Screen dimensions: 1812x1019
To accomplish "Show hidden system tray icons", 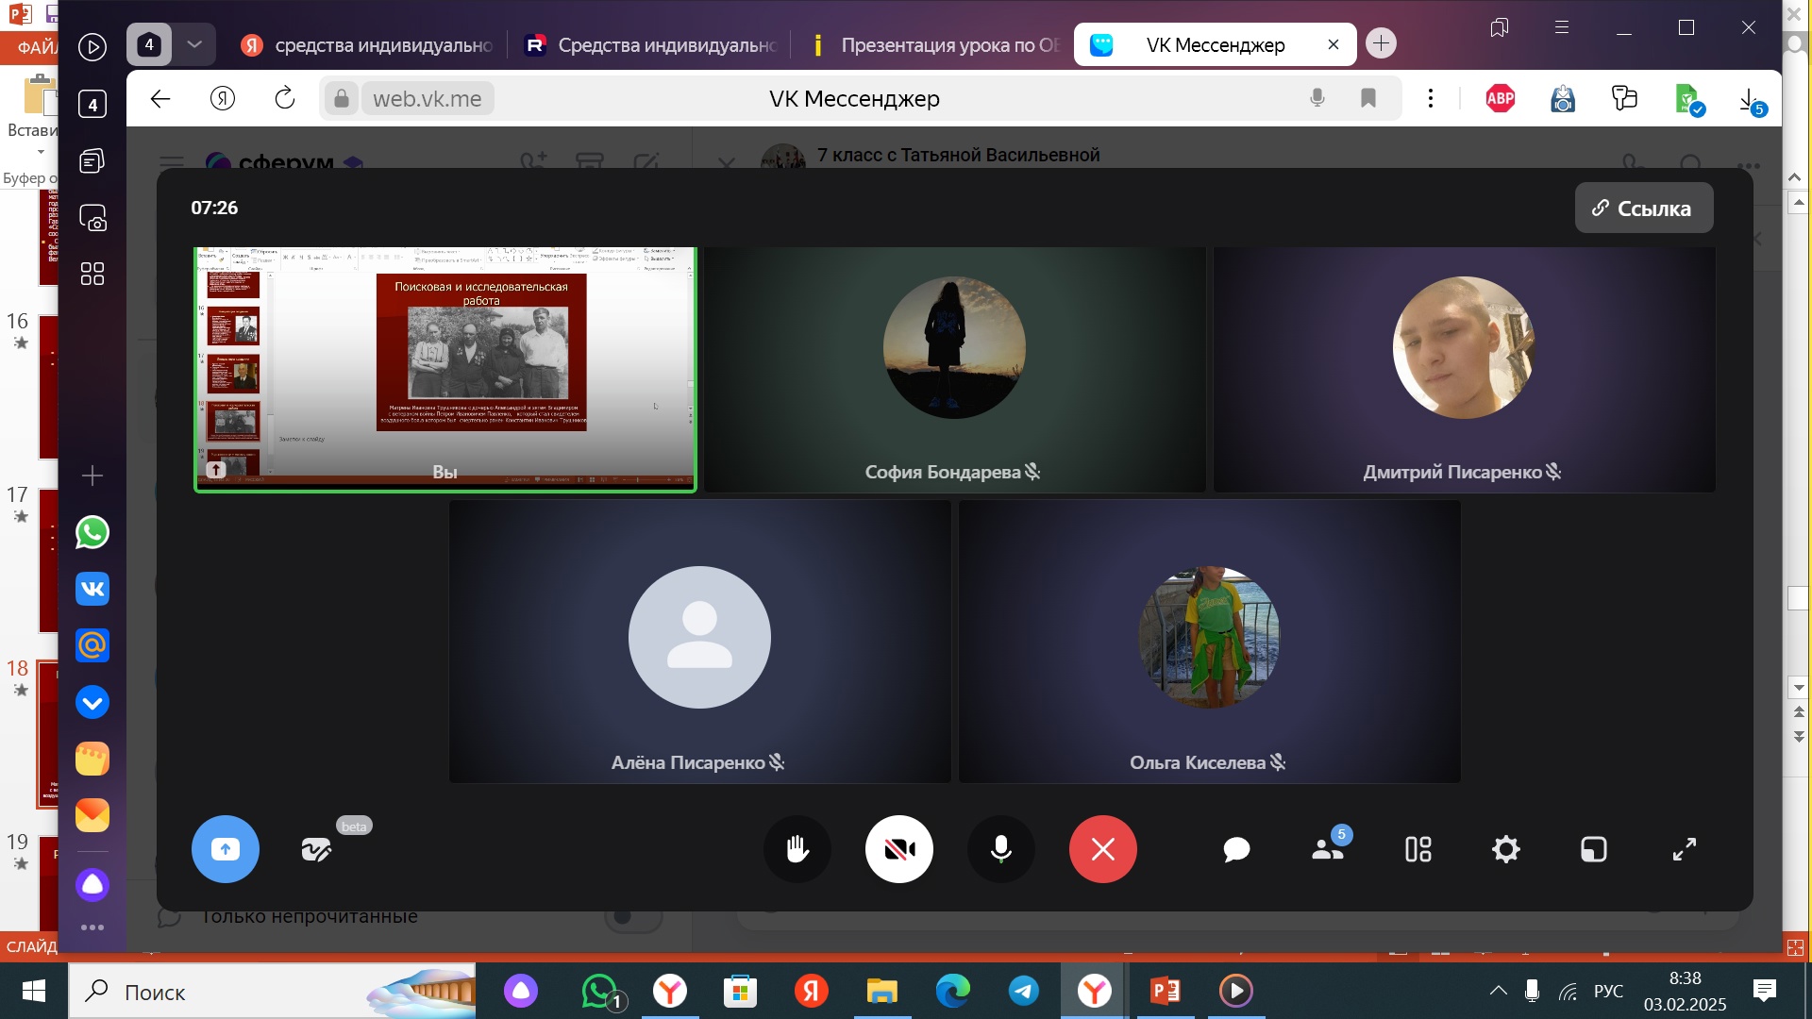I will tap(1498, 991).
